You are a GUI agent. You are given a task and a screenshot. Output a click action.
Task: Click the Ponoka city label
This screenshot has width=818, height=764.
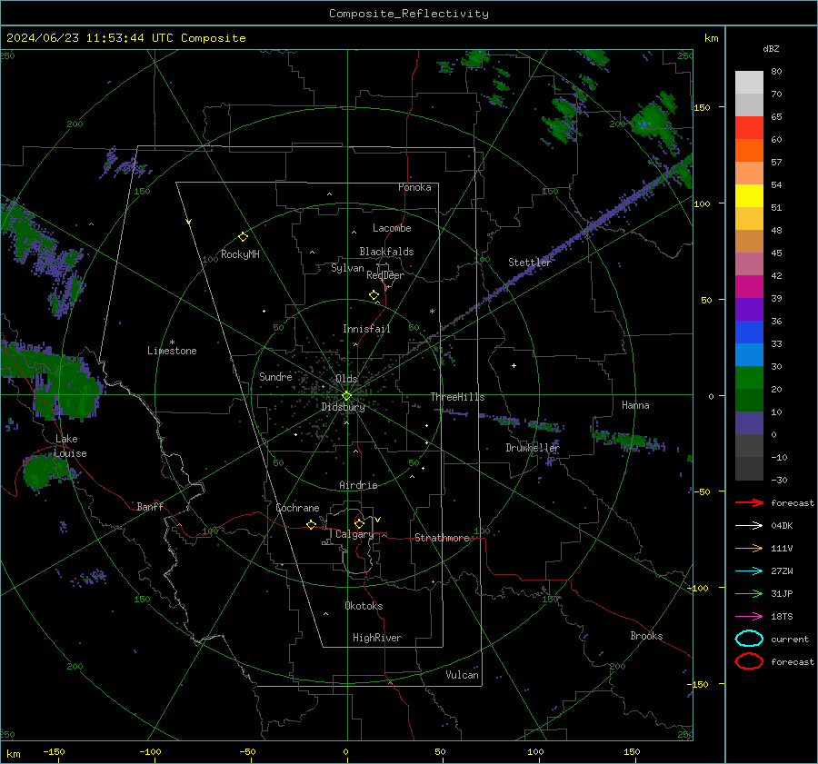(414, 187)
